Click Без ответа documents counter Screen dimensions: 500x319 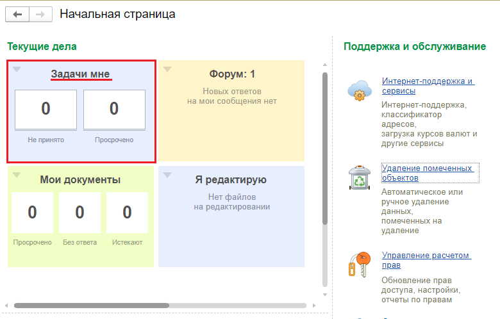click(x=80, y=212)
